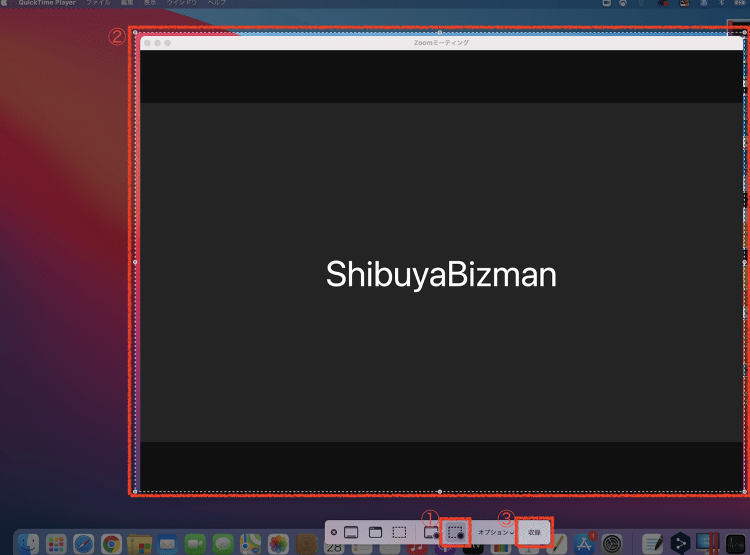
Task: Click top-middle handle of recording selection
Action: click(439, 32)
